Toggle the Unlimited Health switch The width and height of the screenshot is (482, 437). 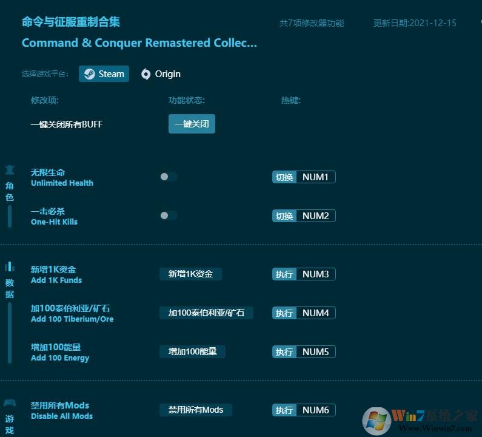(169, 177)
